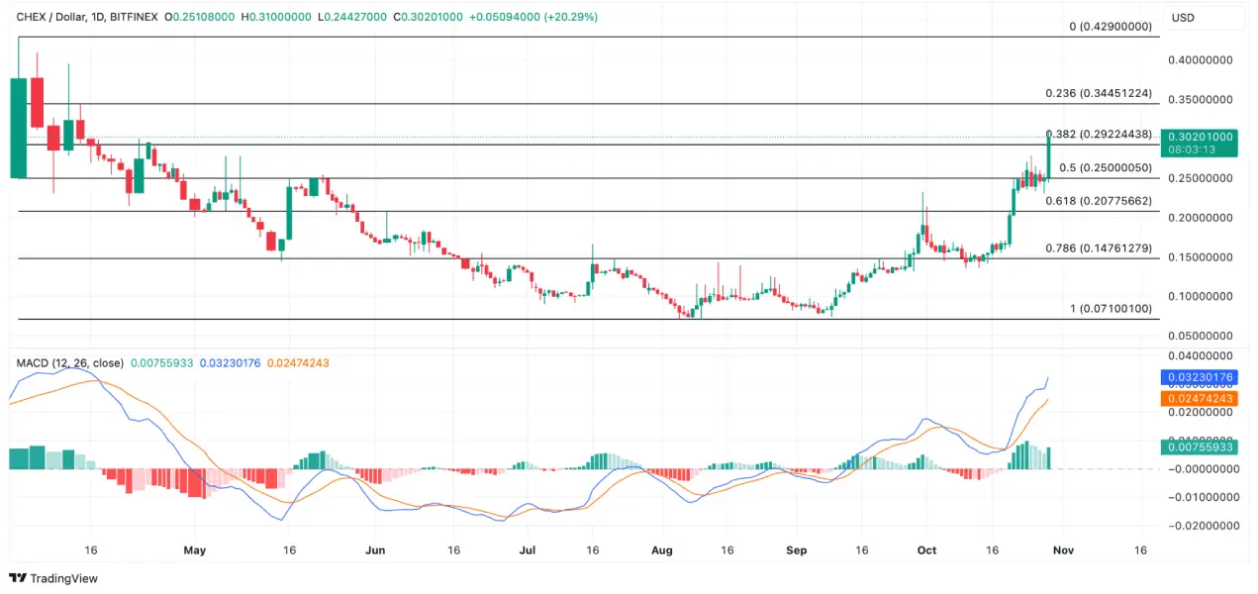The image size is (1258, 594).
Task: Click the Jun label on time axis
Action: point(375,549)
